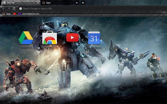Open the Google Calendar app icon

pos(94,38)
